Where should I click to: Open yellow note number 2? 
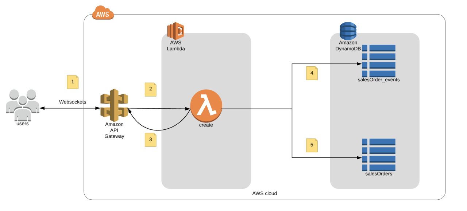151,89
